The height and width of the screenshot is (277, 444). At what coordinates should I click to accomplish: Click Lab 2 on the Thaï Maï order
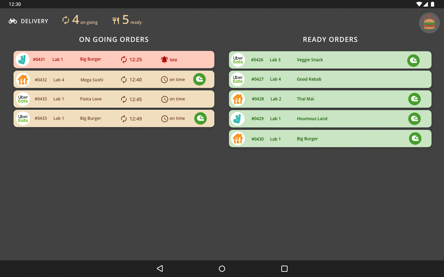click(x=276, y=99)
